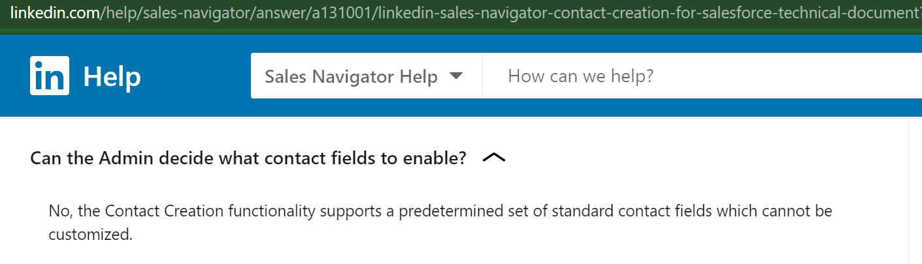Viewport: 922px width, 264px height.
Task: Go to the Help home title link
Action: point(112,76)
